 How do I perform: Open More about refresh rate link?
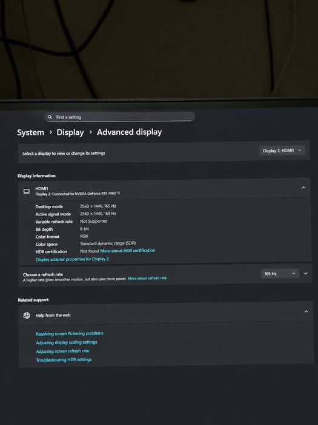click(x=147, y=278)
